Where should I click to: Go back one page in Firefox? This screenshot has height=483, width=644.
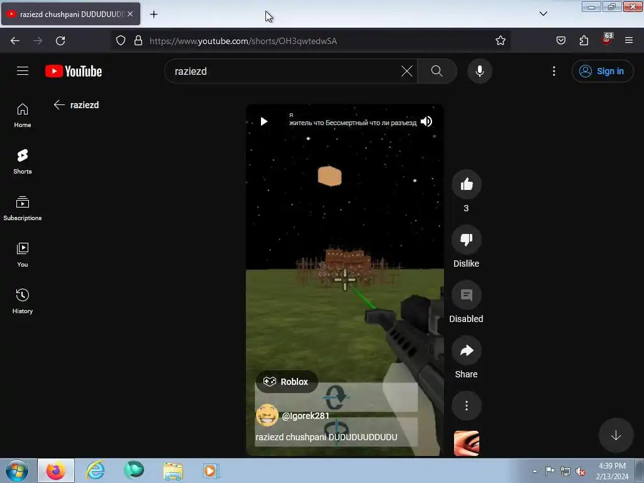coord(15,41)
